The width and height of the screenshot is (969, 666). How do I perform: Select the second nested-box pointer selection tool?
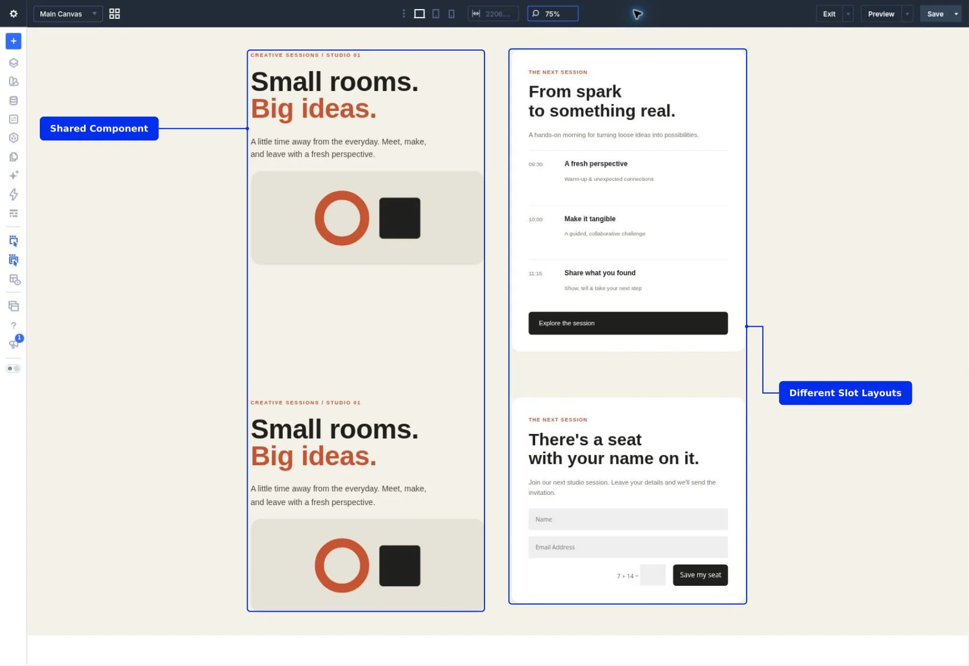13,260
